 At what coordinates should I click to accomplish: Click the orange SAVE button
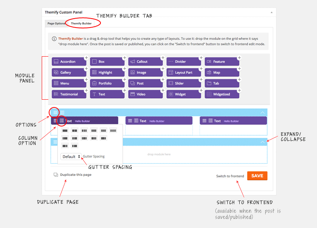[x=257, y=176]
